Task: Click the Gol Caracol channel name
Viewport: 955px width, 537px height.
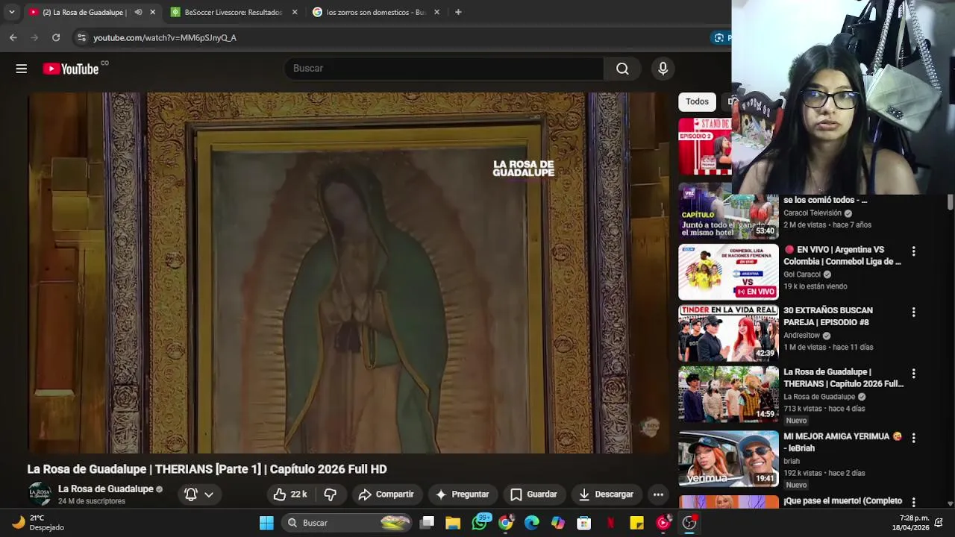Action: click(x=802, y=274)
